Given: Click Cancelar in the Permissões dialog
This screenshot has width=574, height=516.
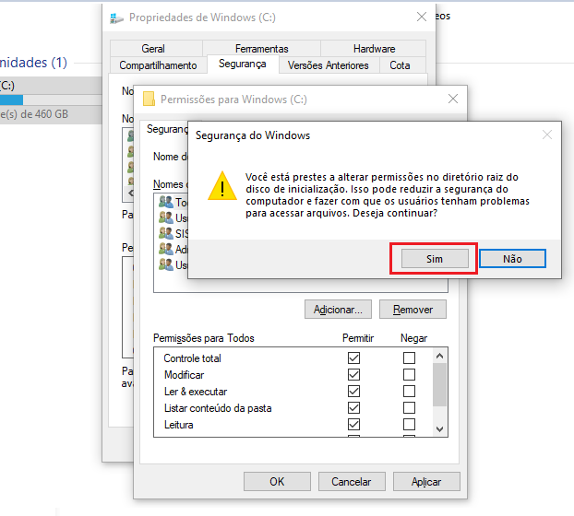Looking at the screenshot, I should coord(352,481).
